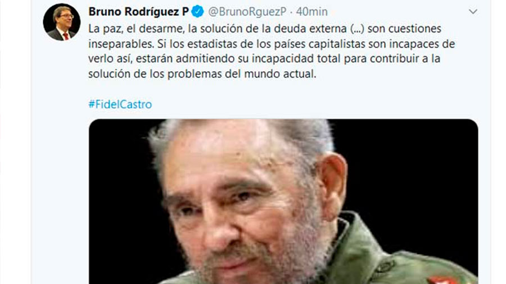Click the red flag patch on uniform
This screenshot has height=284, width=506.
[x=444, y=280]
